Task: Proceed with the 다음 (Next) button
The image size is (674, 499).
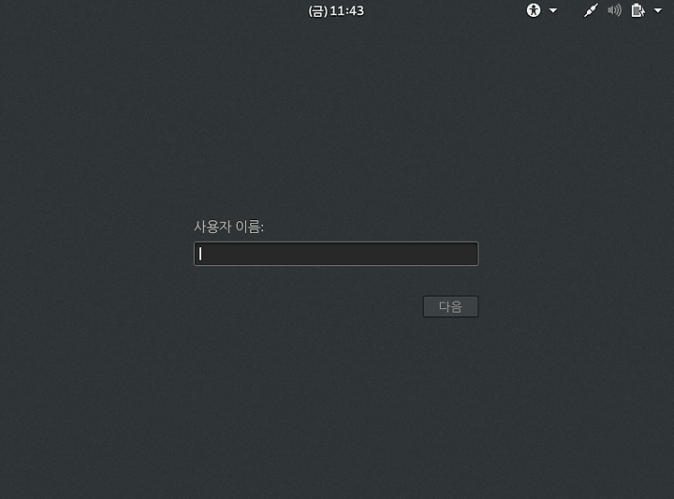Action: [450, 306]
